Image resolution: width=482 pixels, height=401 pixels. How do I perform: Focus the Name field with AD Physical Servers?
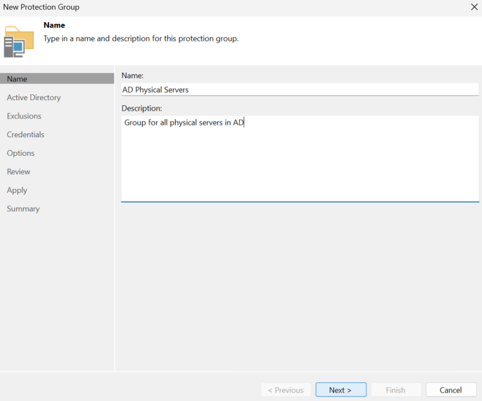pos(300,89)
